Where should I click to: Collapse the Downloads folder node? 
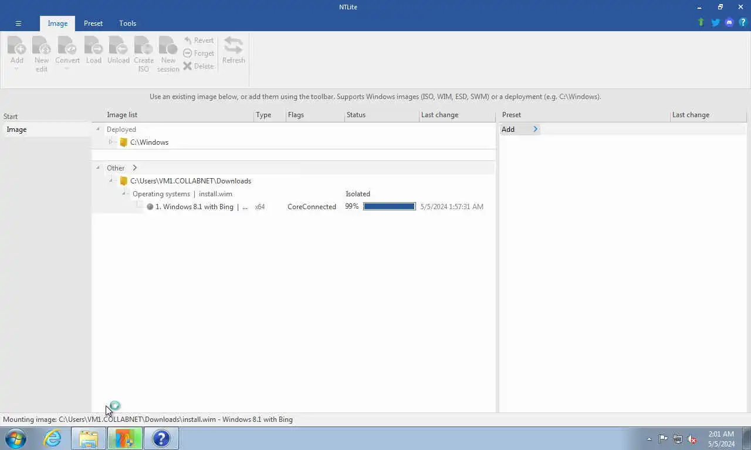click(111, 181)
